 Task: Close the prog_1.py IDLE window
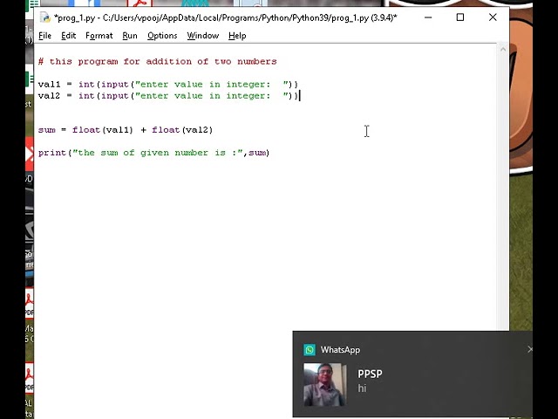pos(493,17)
